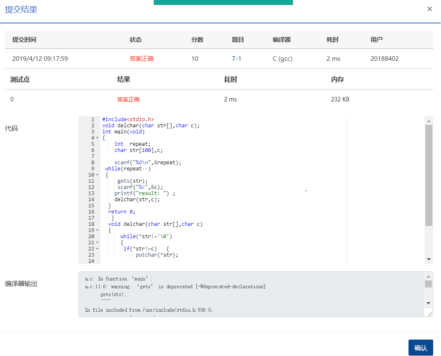
Task: Click code line 1 #include<stdio.h>
Action: point(128,119)
